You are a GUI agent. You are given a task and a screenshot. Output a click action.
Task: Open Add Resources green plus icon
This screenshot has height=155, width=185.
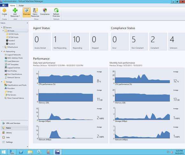tap(15, 12)
